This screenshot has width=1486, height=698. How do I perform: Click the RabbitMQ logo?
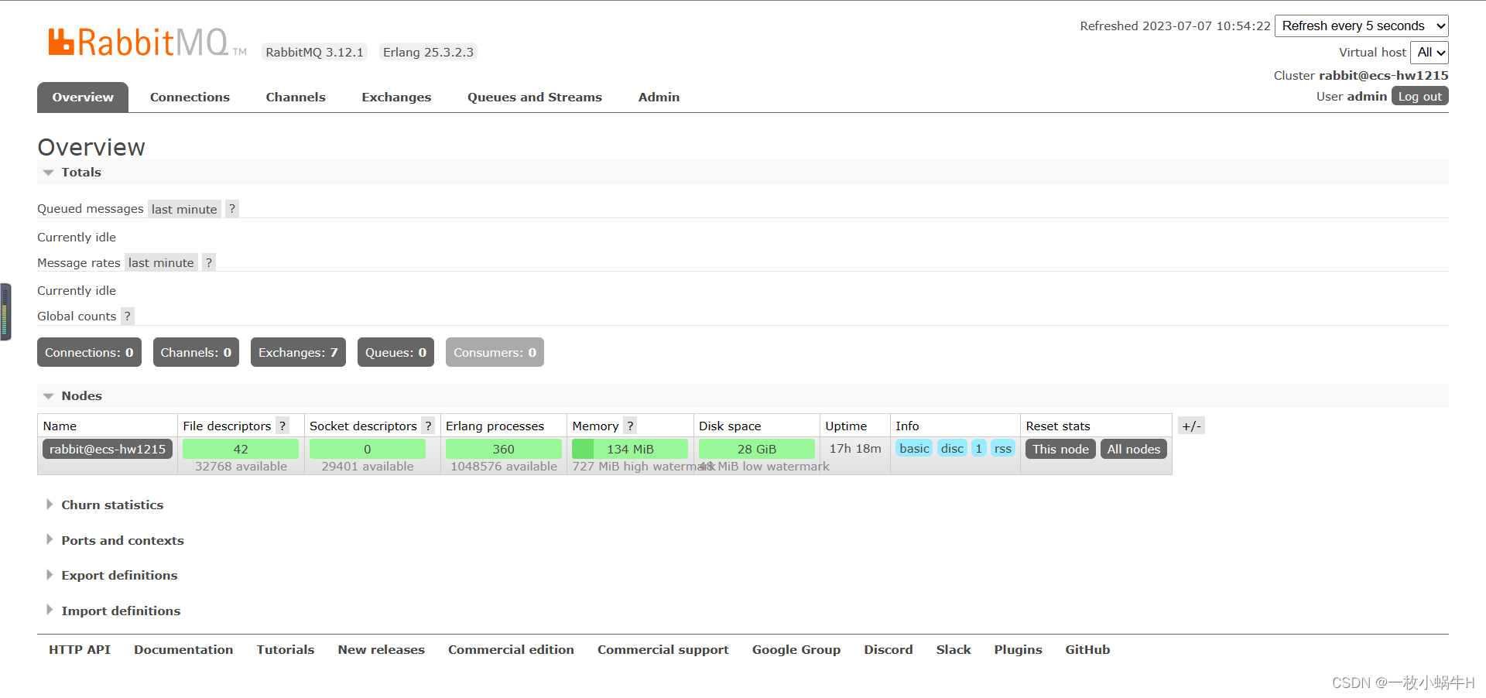click(x=147, y=43)
